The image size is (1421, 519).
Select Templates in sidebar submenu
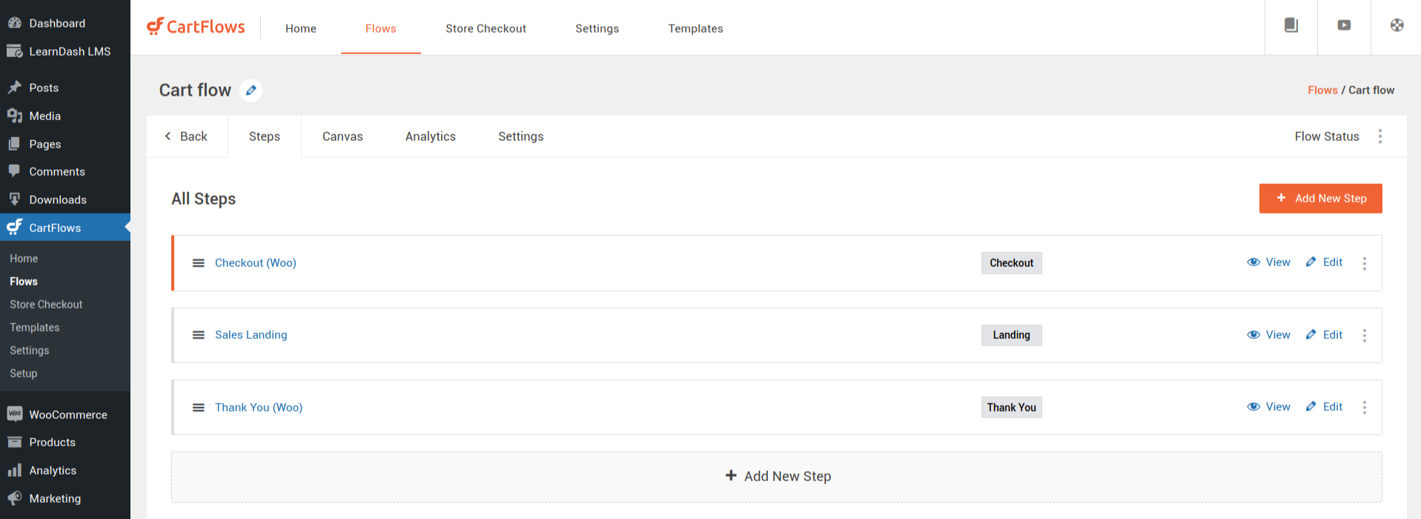(x=35, y=328)
